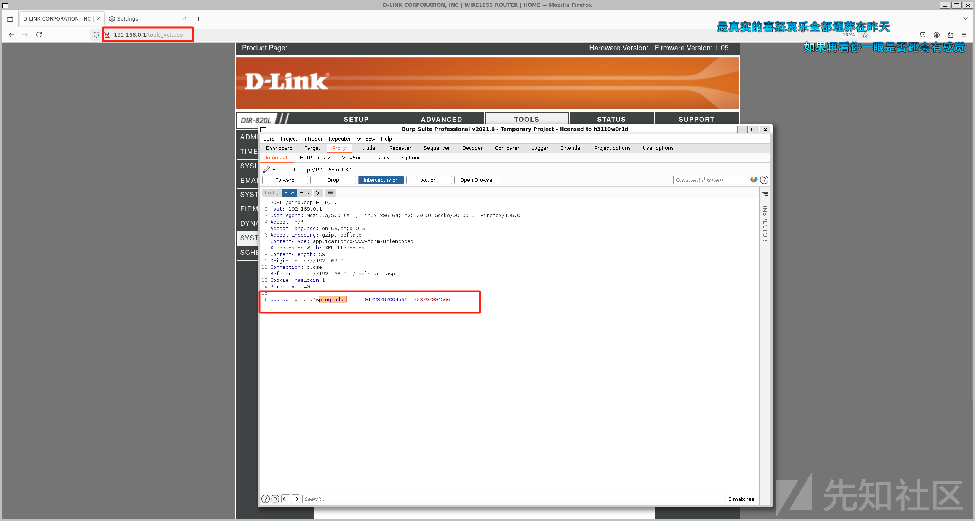
Task: Open the ADVANCED router tab
Action: pos(442,119)
